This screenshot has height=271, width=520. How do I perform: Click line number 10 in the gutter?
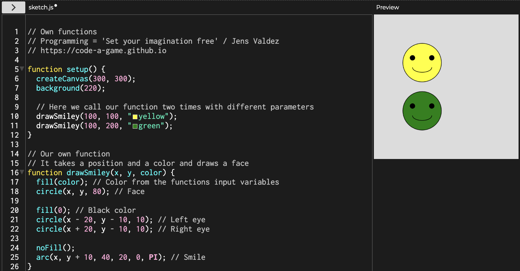(x=14, y=116)
